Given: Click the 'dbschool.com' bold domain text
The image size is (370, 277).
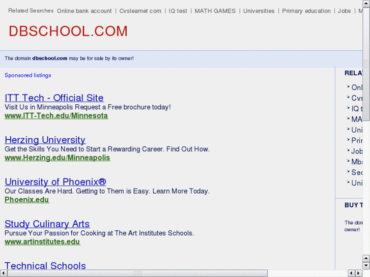Looking at the screenshot, I should click(50, 58).
